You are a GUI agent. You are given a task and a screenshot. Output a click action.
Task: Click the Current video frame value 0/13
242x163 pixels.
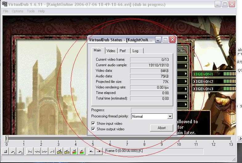click(150, 59)
